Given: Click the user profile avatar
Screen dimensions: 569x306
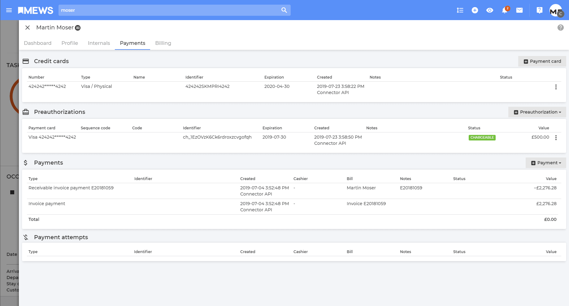Looking at the screenshot, I should coord(556,11).
